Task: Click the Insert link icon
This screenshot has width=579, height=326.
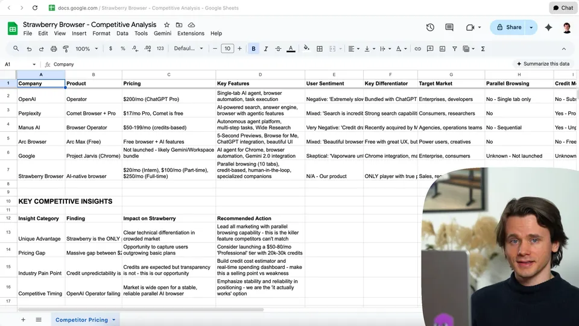Action: point(417,49)
